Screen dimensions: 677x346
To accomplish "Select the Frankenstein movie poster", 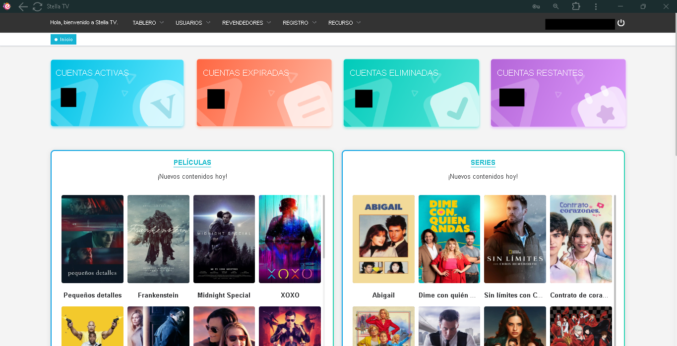I will [x=158, y=239].
